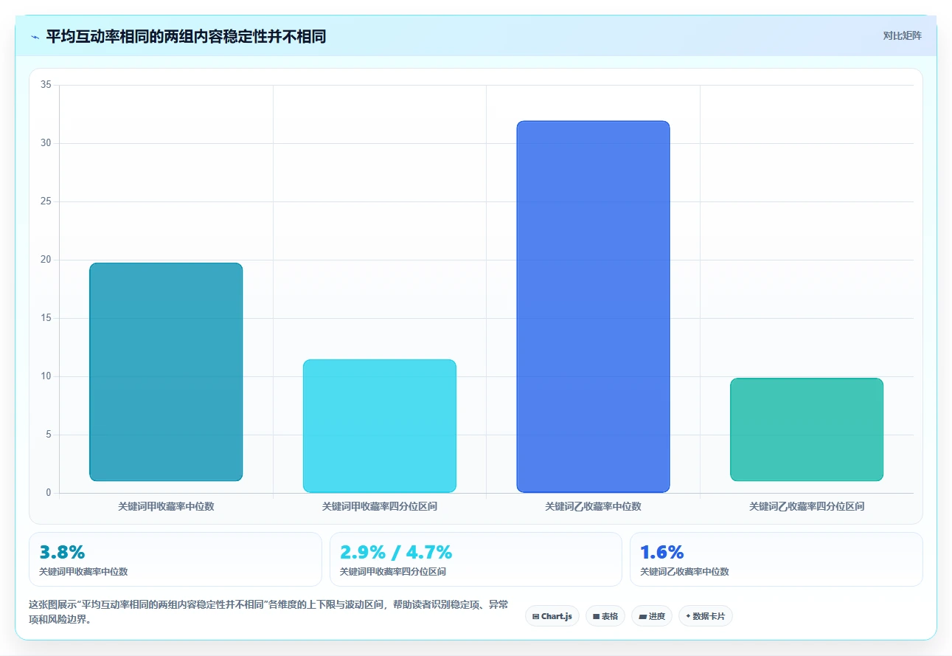Click the y-axis value 10
Image resolution: width=952 pixels, height=656 pixels.
point(46,376)
